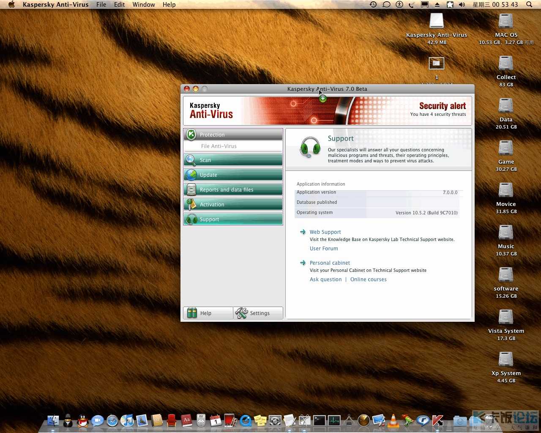
Task: Open Stickies in the dock
Action: [x=260, y=420]
